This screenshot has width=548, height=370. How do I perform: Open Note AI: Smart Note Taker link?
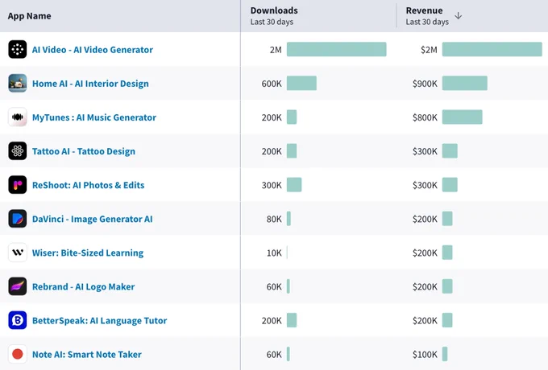[87, 354]
